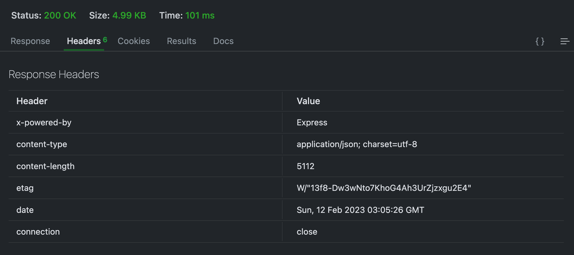Select the Headers tab
574x255 pixels.
tap(84, 41)
